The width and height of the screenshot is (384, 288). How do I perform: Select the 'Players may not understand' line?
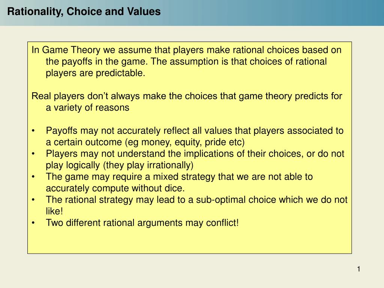(x=195, y=154)
